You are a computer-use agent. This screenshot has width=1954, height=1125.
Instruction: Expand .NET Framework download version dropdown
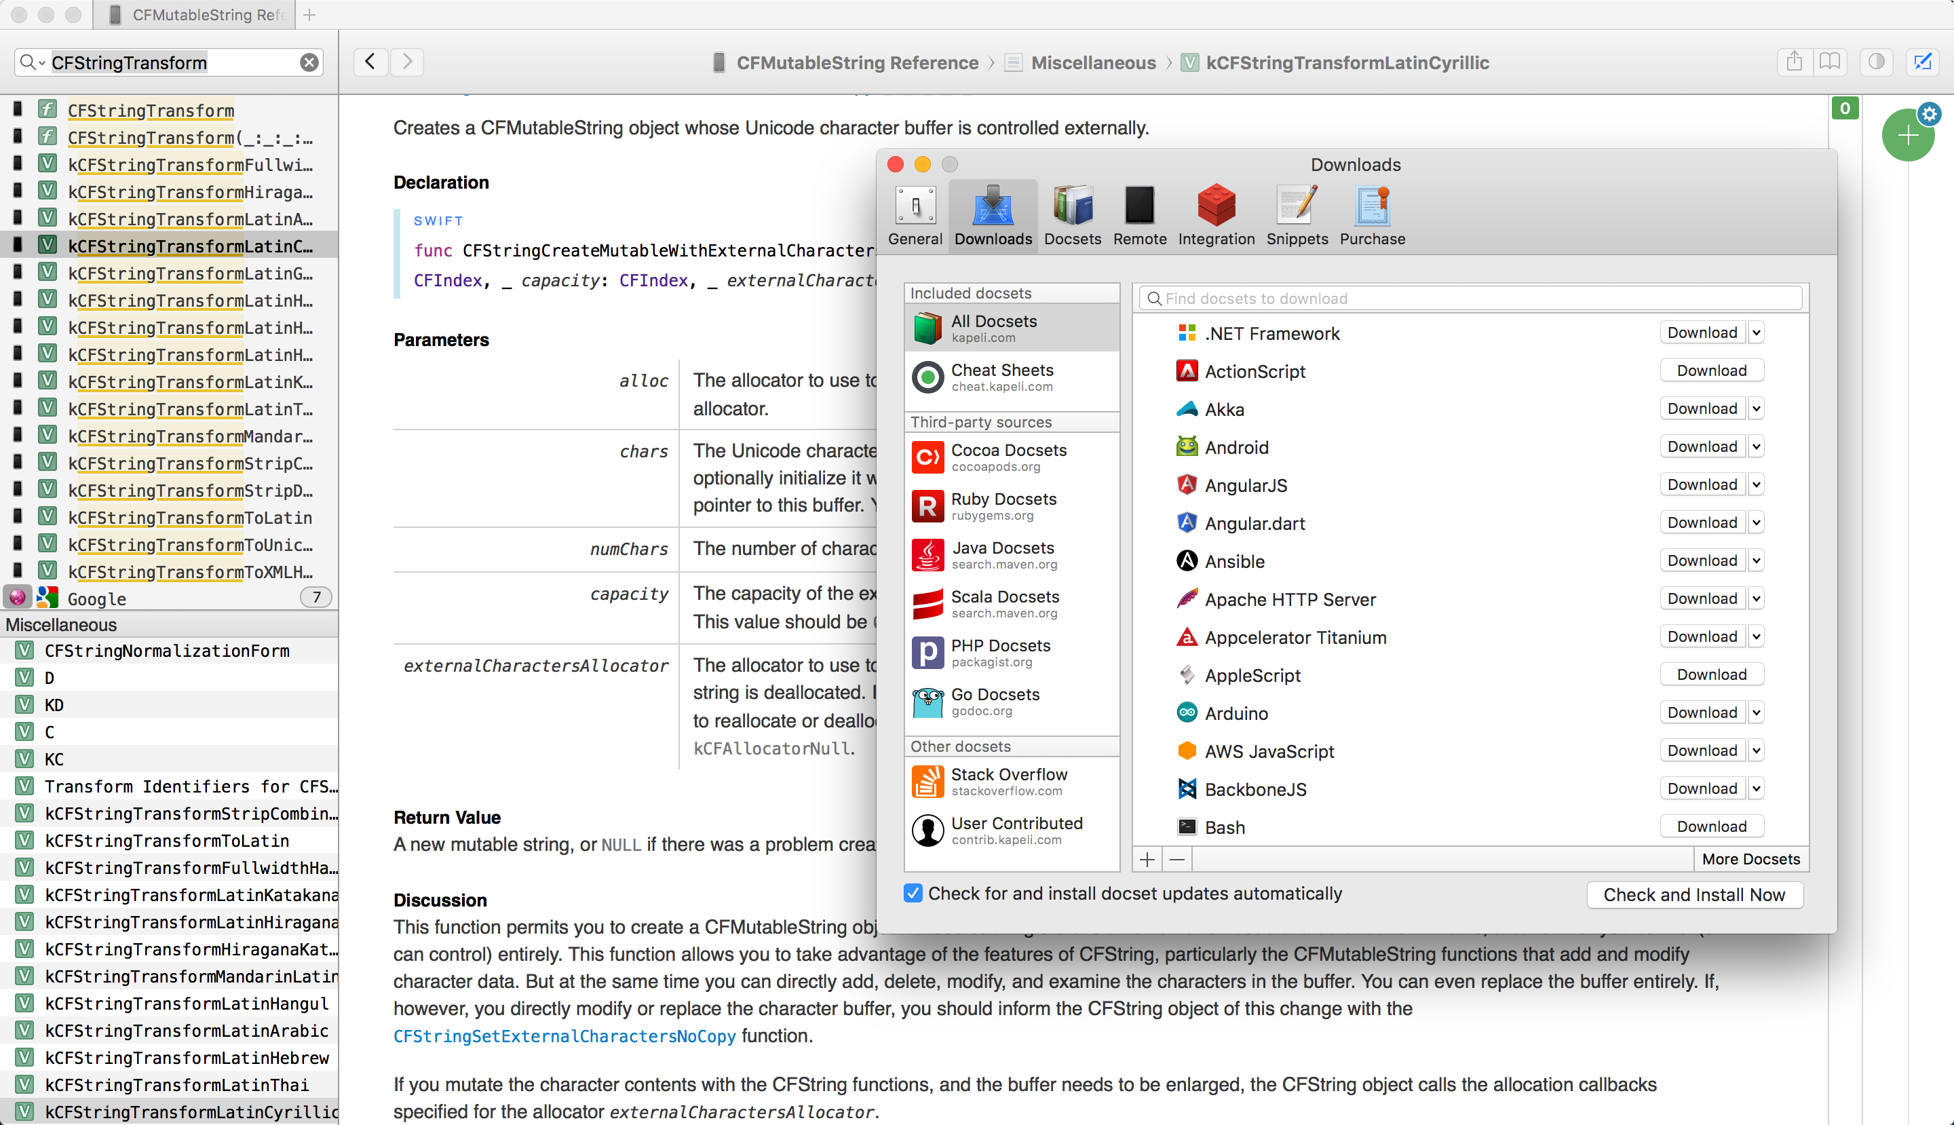click(1756, 333)
